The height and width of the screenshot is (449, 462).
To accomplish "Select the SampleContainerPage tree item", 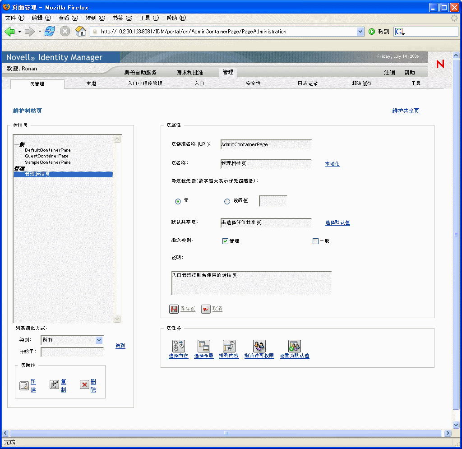I will [48, 162].
